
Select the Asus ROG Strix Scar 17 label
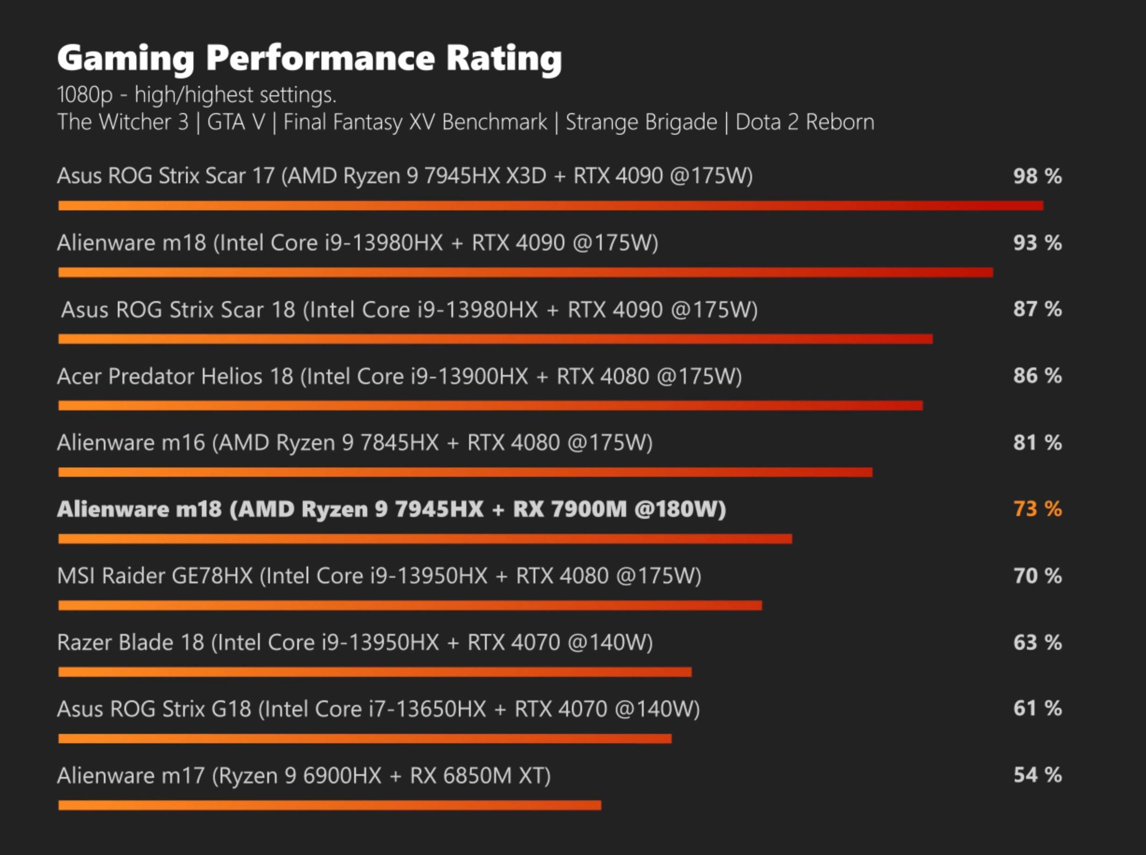[x=405, y=176]
